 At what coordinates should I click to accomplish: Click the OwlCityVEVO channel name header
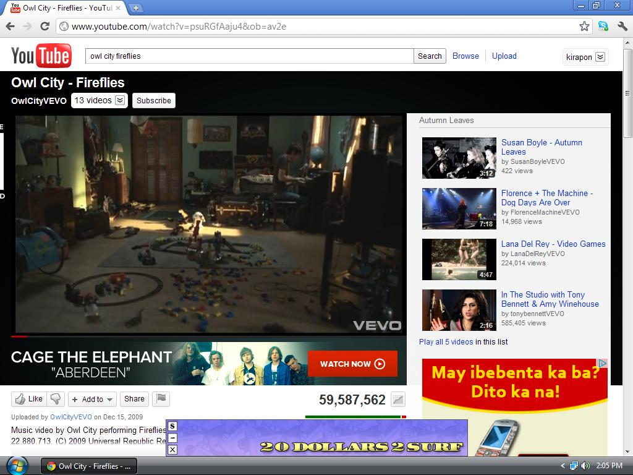[39, 101]
